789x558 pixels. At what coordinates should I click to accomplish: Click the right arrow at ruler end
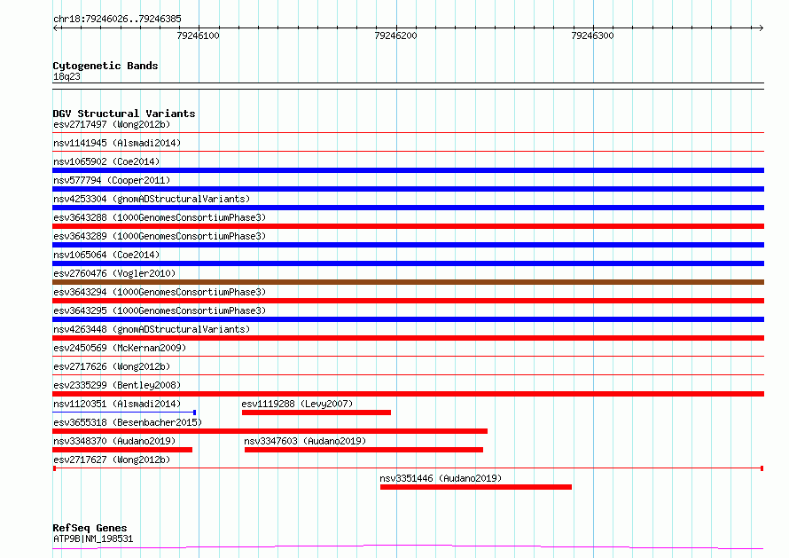point(761,28)
